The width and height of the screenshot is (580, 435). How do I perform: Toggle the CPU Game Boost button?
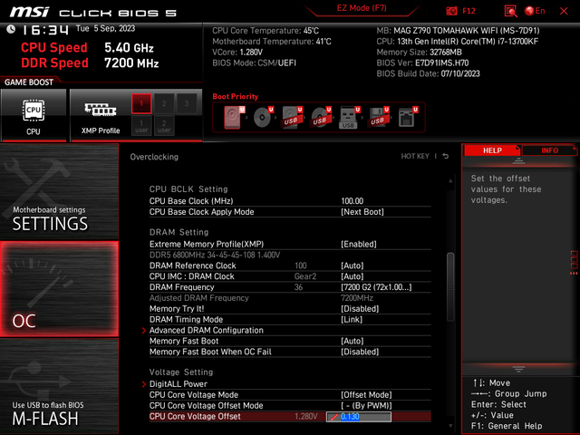pyautogui.click(x=34, y=115)
